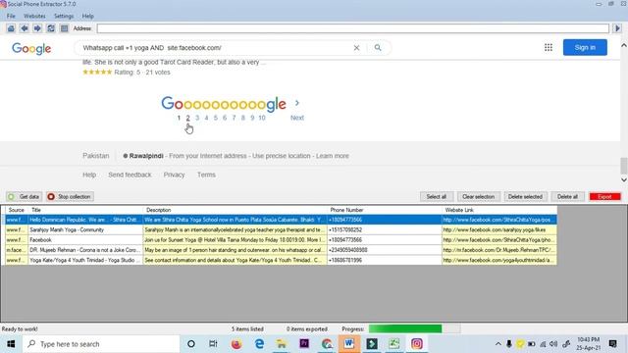The image size is (628, 353).
Task: Open the Settings menu
Action: coord(64,16)
